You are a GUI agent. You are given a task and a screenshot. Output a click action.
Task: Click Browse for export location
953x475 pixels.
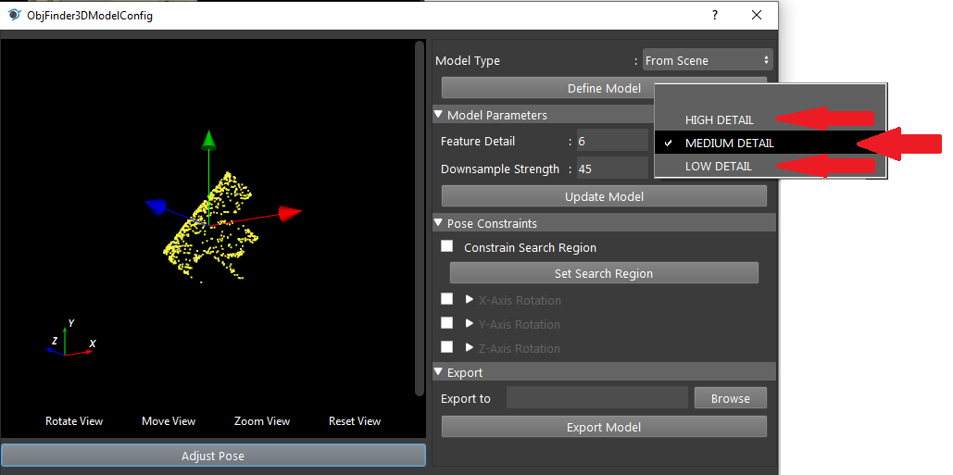(x=731, y=398)
